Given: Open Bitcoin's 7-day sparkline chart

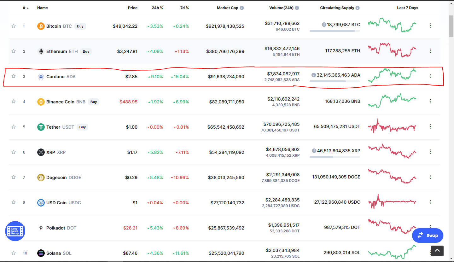Looking at the screenshot, I should 392,25.
